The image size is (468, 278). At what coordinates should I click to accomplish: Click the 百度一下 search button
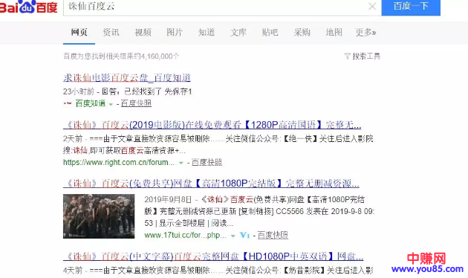coord(411,7)
